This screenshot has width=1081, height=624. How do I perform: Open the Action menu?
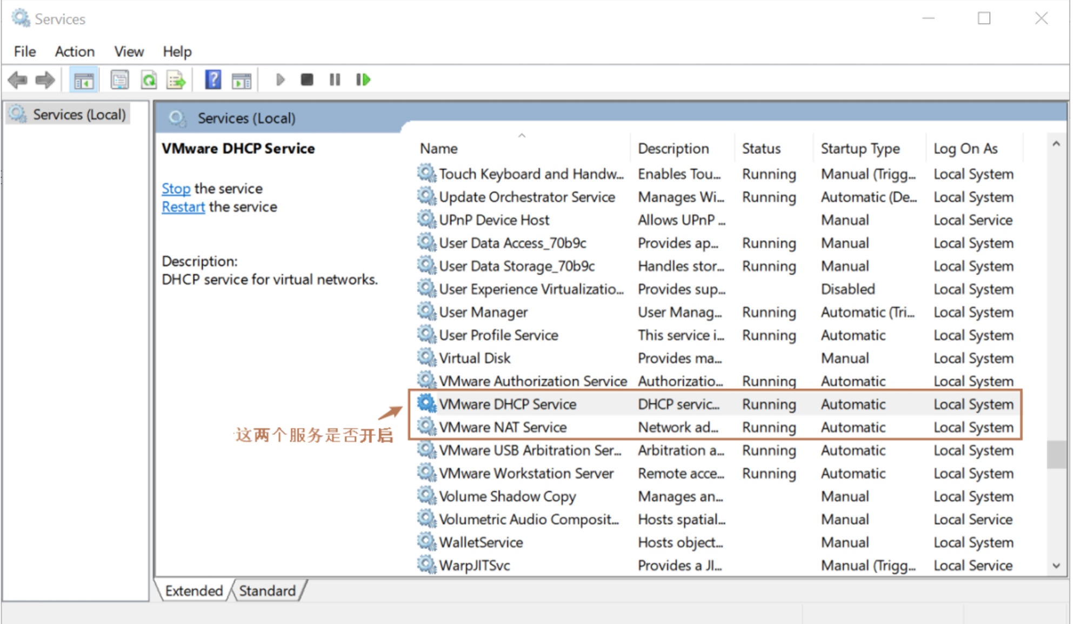(75, 51)
